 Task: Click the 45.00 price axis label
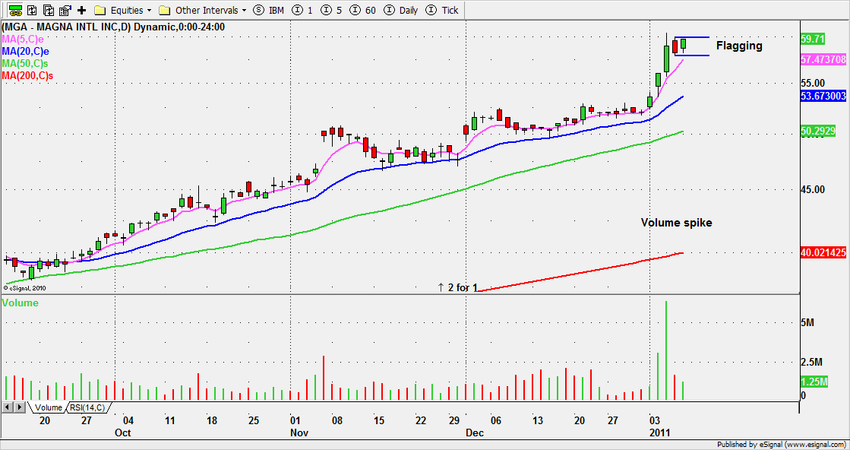point(814,189)
